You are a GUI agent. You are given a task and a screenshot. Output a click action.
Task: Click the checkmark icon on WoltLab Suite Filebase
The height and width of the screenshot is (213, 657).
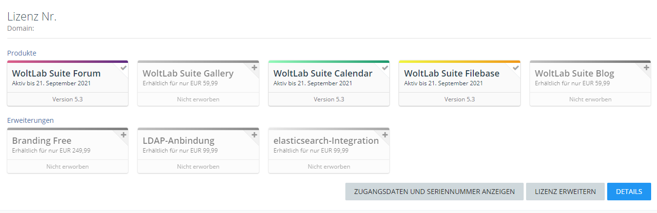515,68
